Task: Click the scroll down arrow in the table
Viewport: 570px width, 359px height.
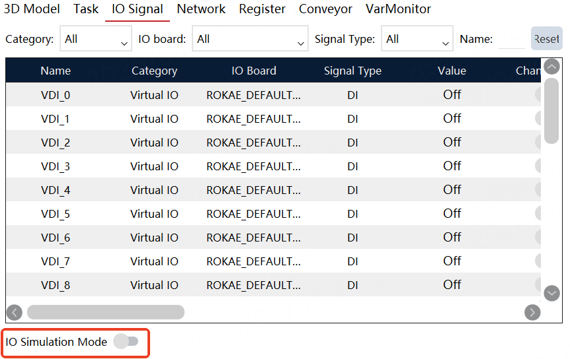Action: coord(551,292)
